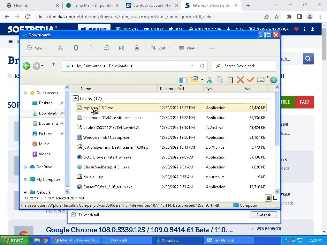The width and height of the screenshot is (327, 245).
Task: Open the Google Chrome 108 listing link
Action: (139, 230)
